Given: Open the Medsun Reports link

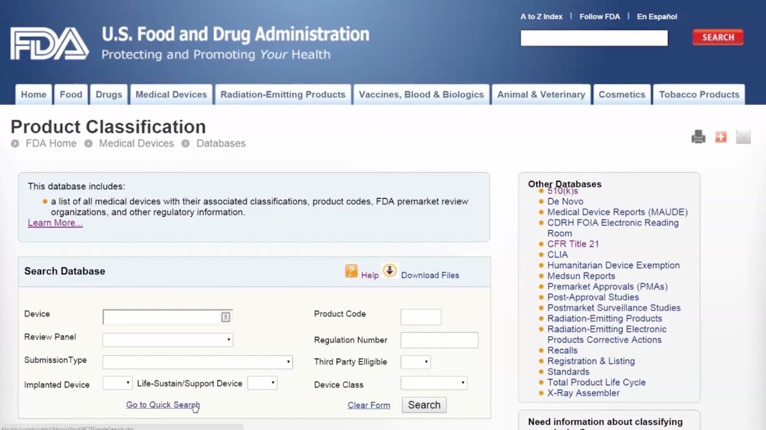Looking at the screenshot, I should coord(581,276).
